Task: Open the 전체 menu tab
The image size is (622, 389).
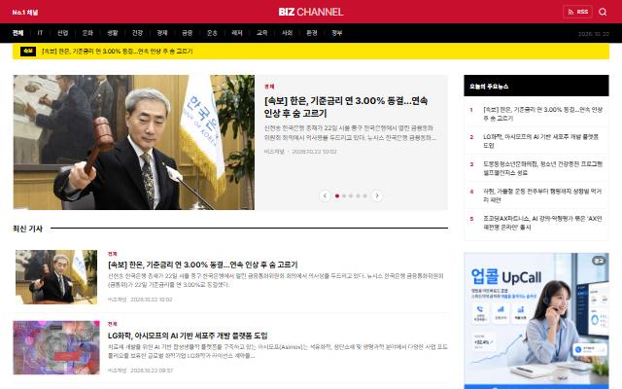Action: pyautogui.click(x=17, y=33)
